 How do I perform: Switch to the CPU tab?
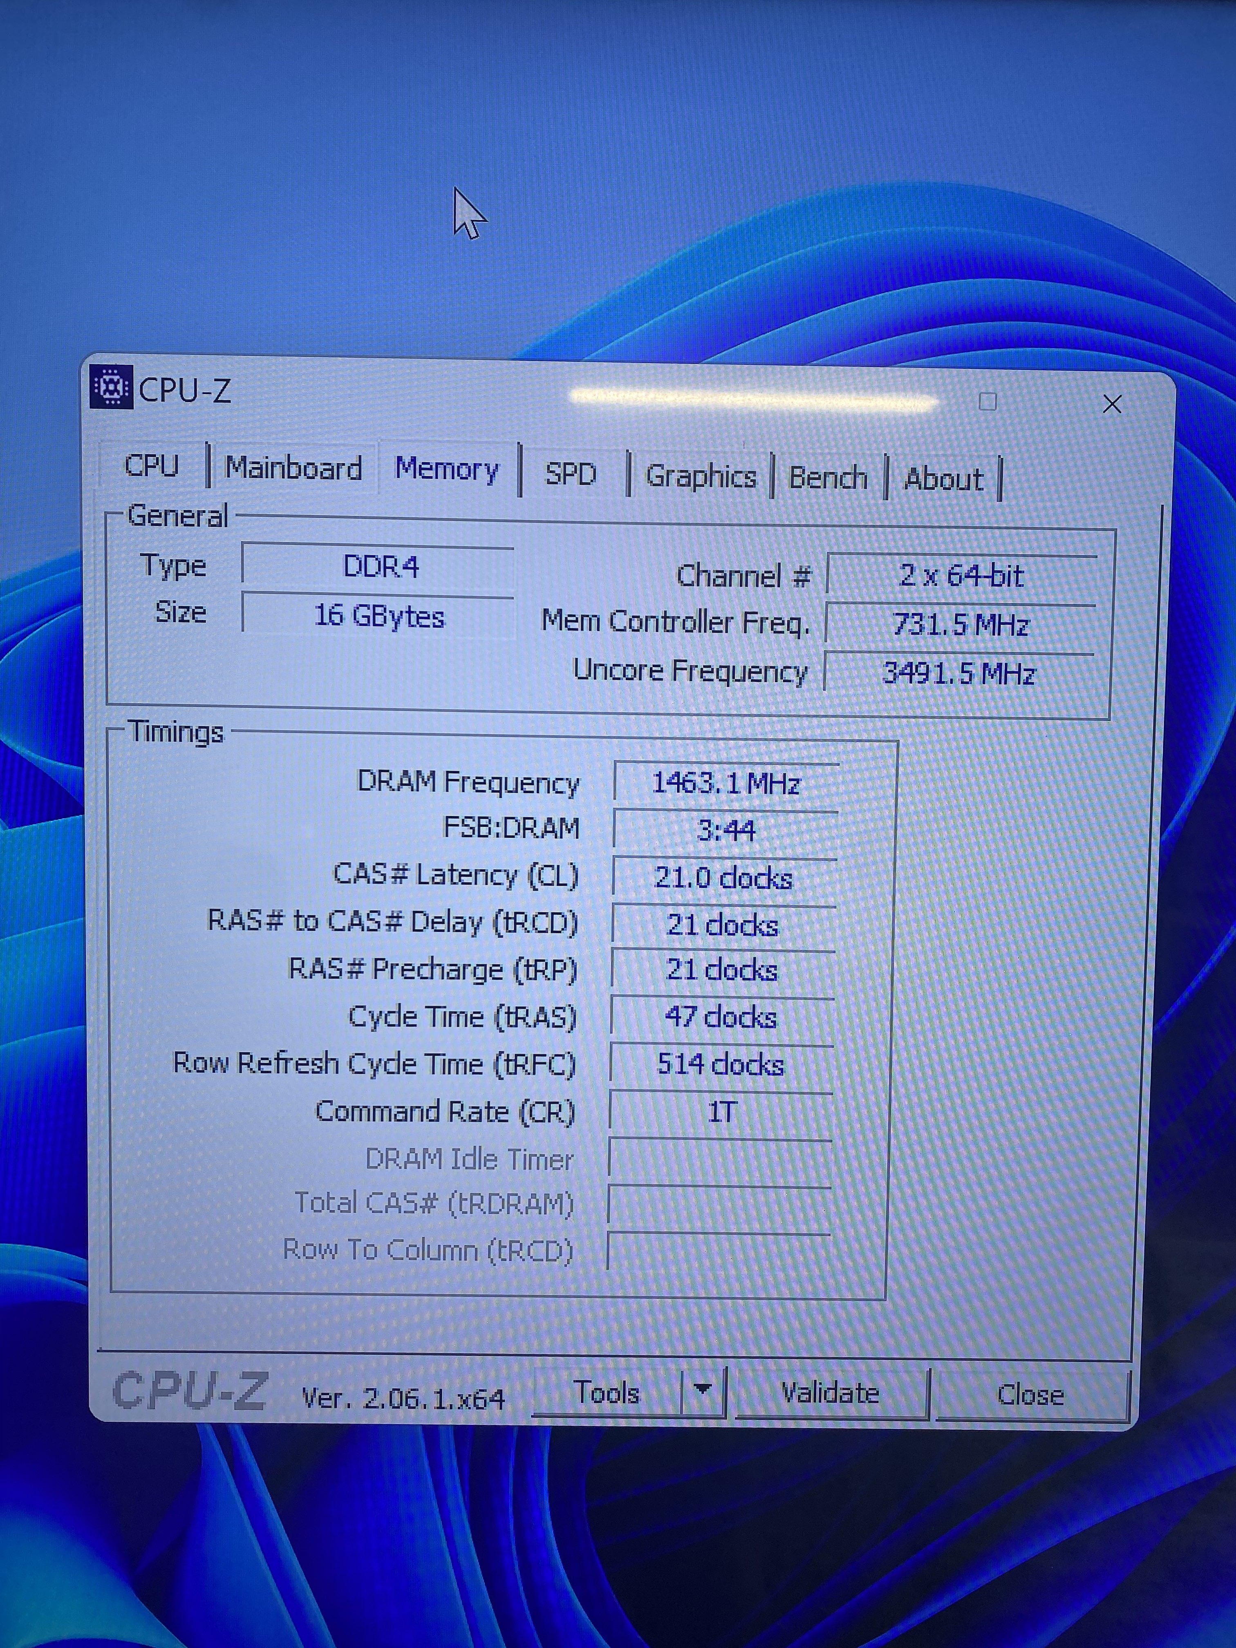tap(152, 466)
